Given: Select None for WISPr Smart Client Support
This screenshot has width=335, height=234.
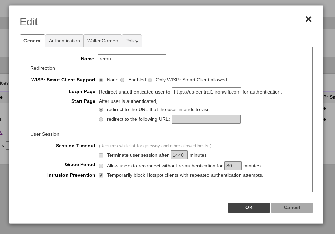Looking at the screenshot, I should 101,80.
